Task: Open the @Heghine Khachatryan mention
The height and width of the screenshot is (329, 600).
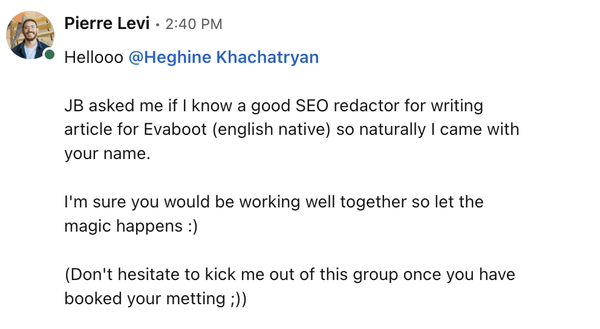Action: (x=224, y=57)
